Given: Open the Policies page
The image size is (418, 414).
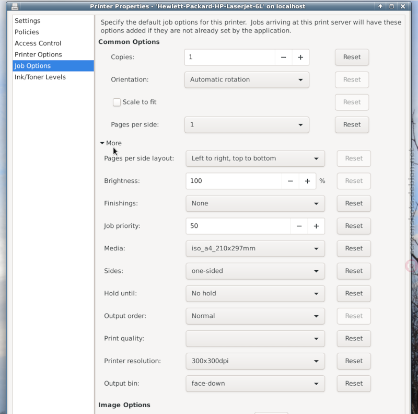Looking at the screenshot, I should (x=53, y=32).
